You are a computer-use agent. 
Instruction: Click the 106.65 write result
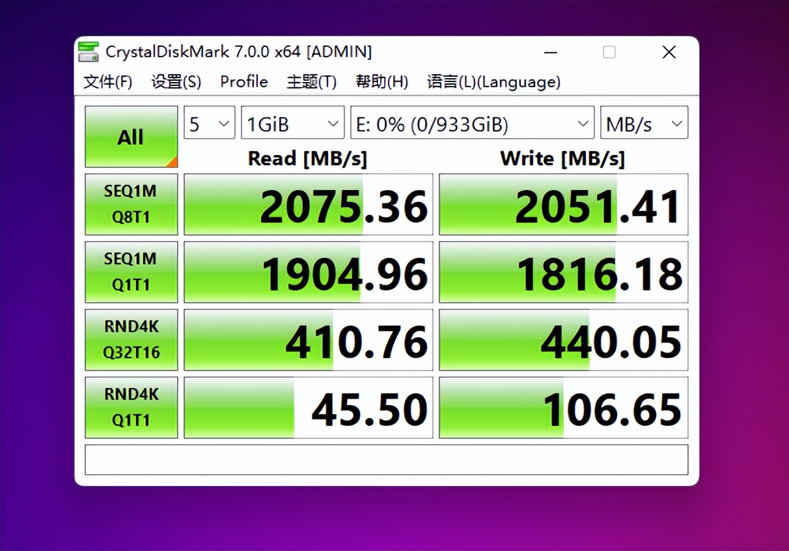(x=564, y=408)
